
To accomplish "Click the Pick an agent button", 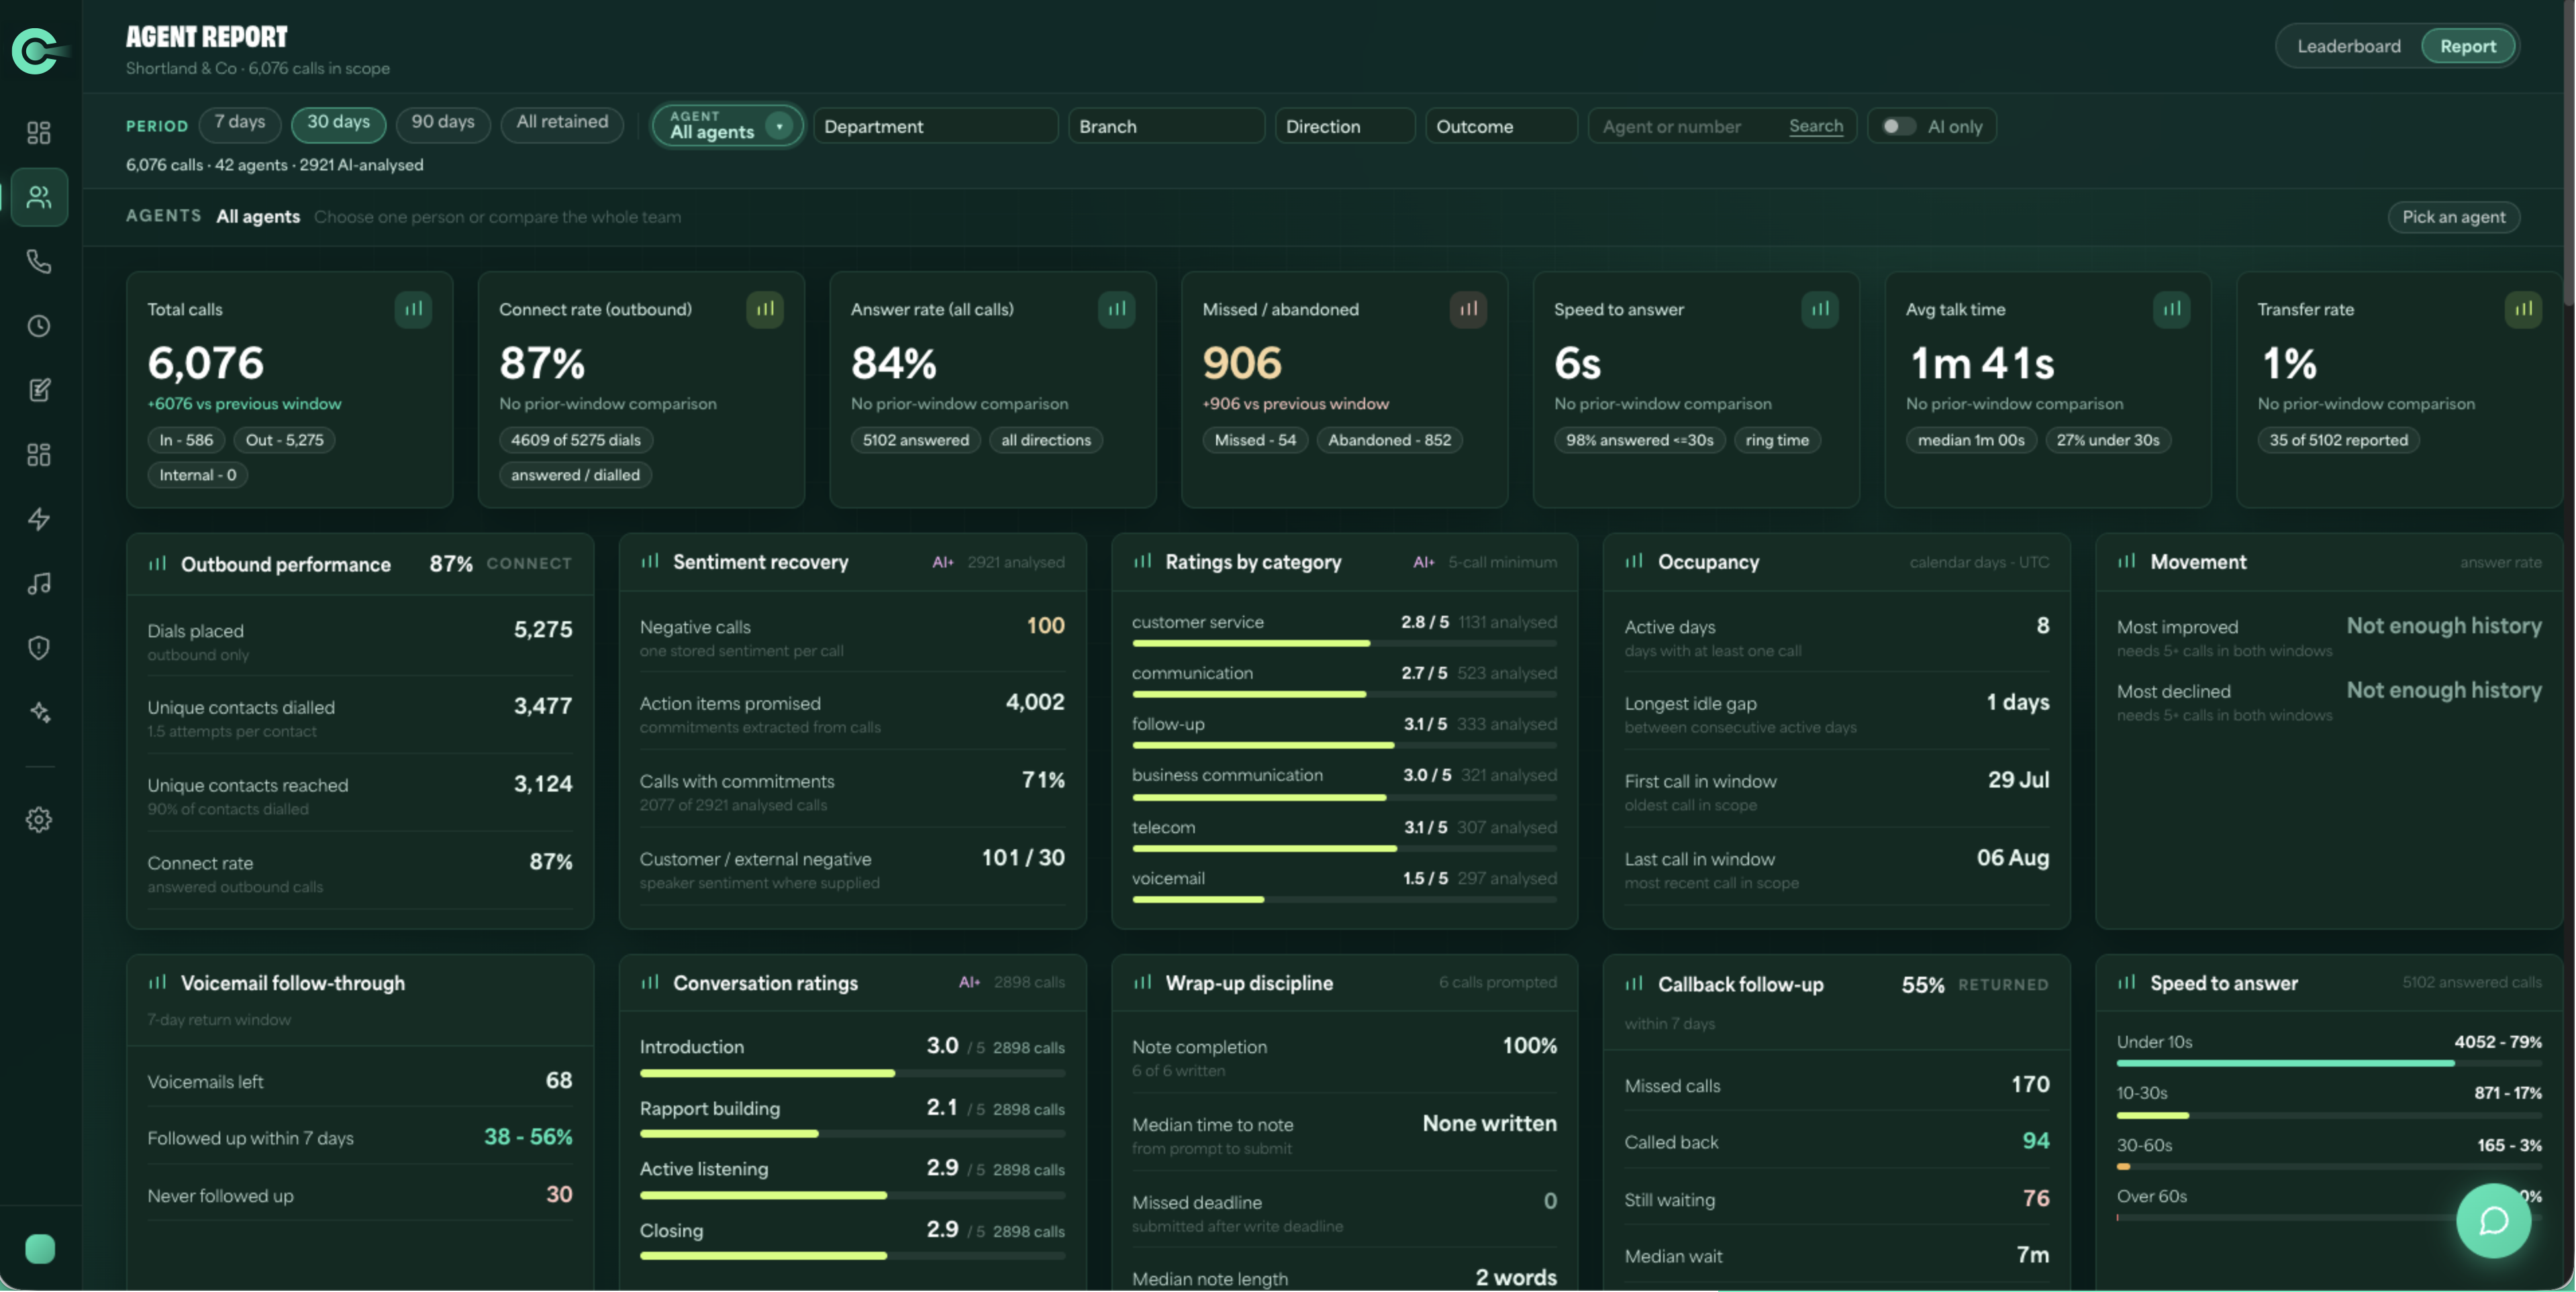I will 2453,217.
